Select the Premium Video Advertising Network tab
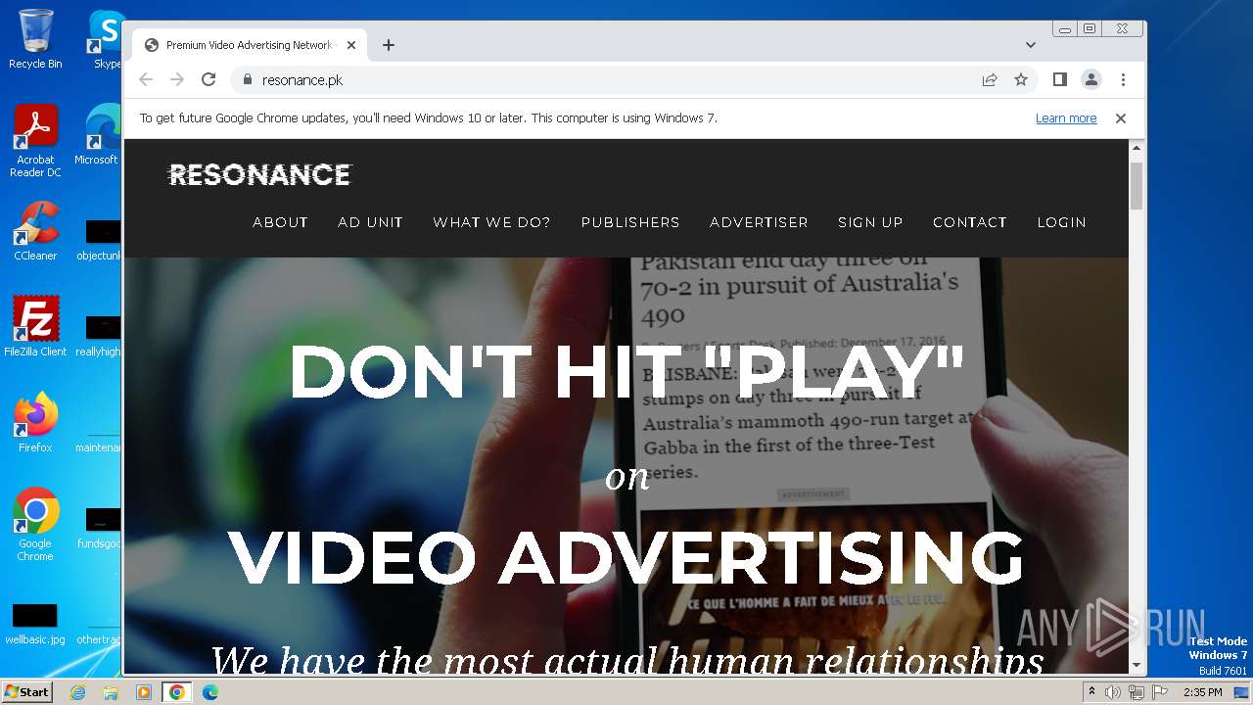 pyautogui.click(x=250, y=45)
